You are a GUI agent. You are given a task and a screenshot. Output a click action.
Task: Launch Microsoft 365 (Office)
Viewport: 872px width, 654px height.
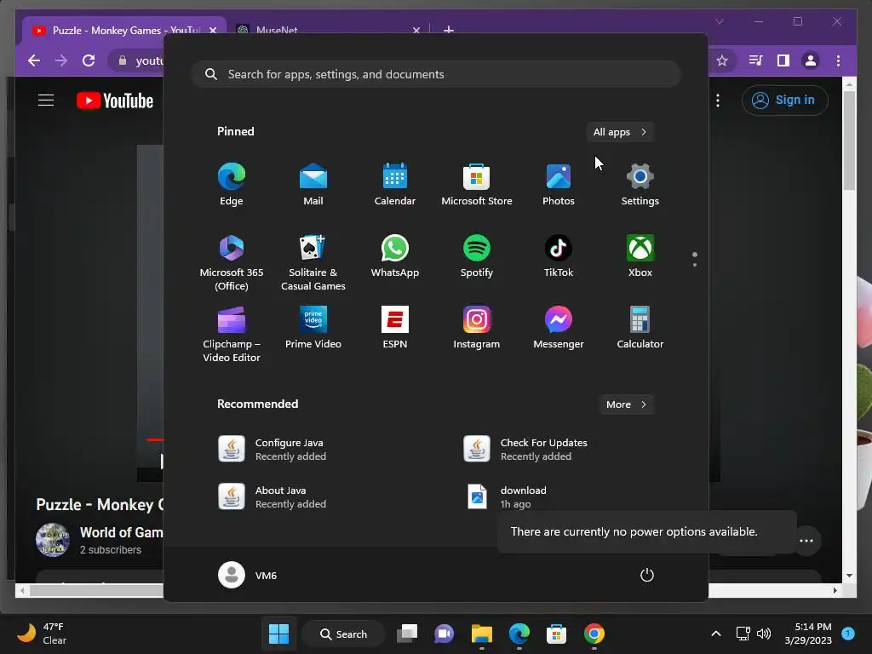pyautogui.click(x=232, y=262)
